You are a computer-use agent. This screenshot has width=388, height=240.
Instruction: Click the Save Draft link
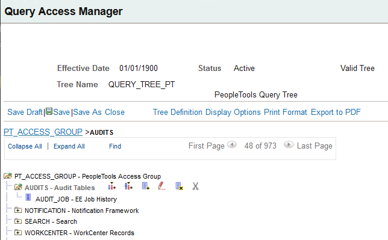point(25,112)
